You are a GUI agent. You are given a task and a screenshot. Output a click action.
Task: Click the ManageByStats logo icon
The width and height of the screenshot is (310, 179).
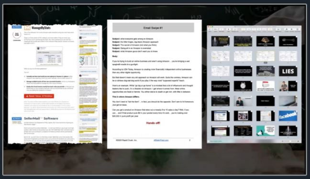[27, 28]
